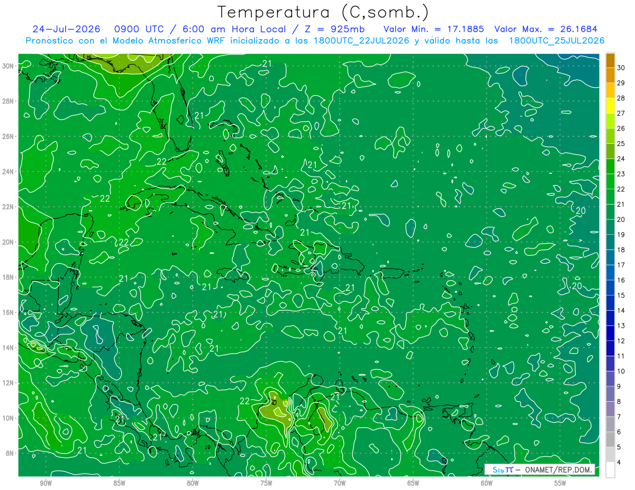Click the '27' label on the color scale
This screenshot has width=635, height=490.
coord(621,113)
